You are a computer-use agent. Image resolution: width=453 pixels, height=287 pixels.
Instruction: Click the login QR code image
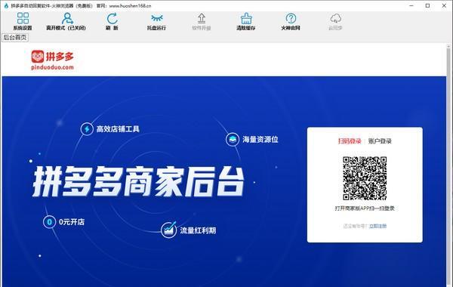coord(365,178)
